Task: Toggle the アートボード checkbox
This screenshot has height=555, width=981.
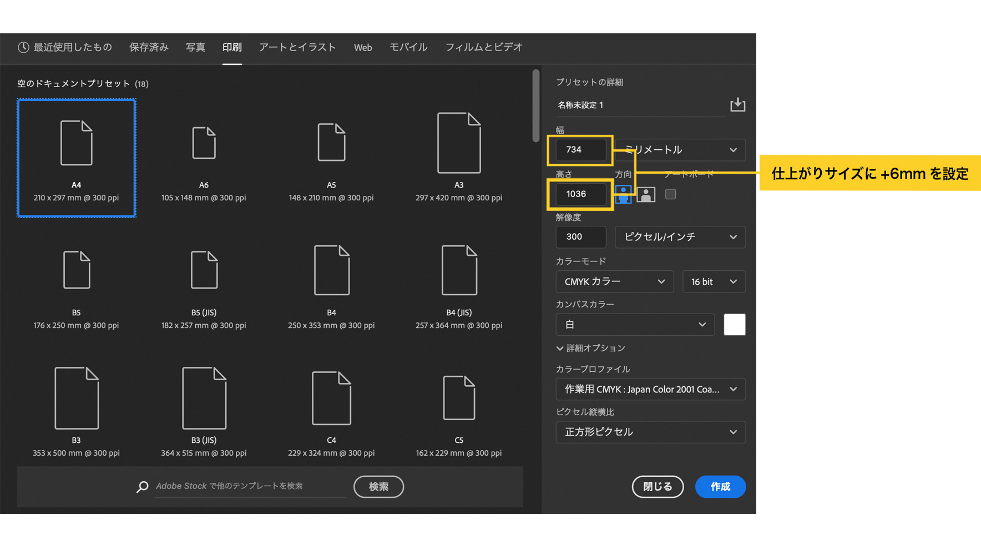Action: [x=670, y=194]
